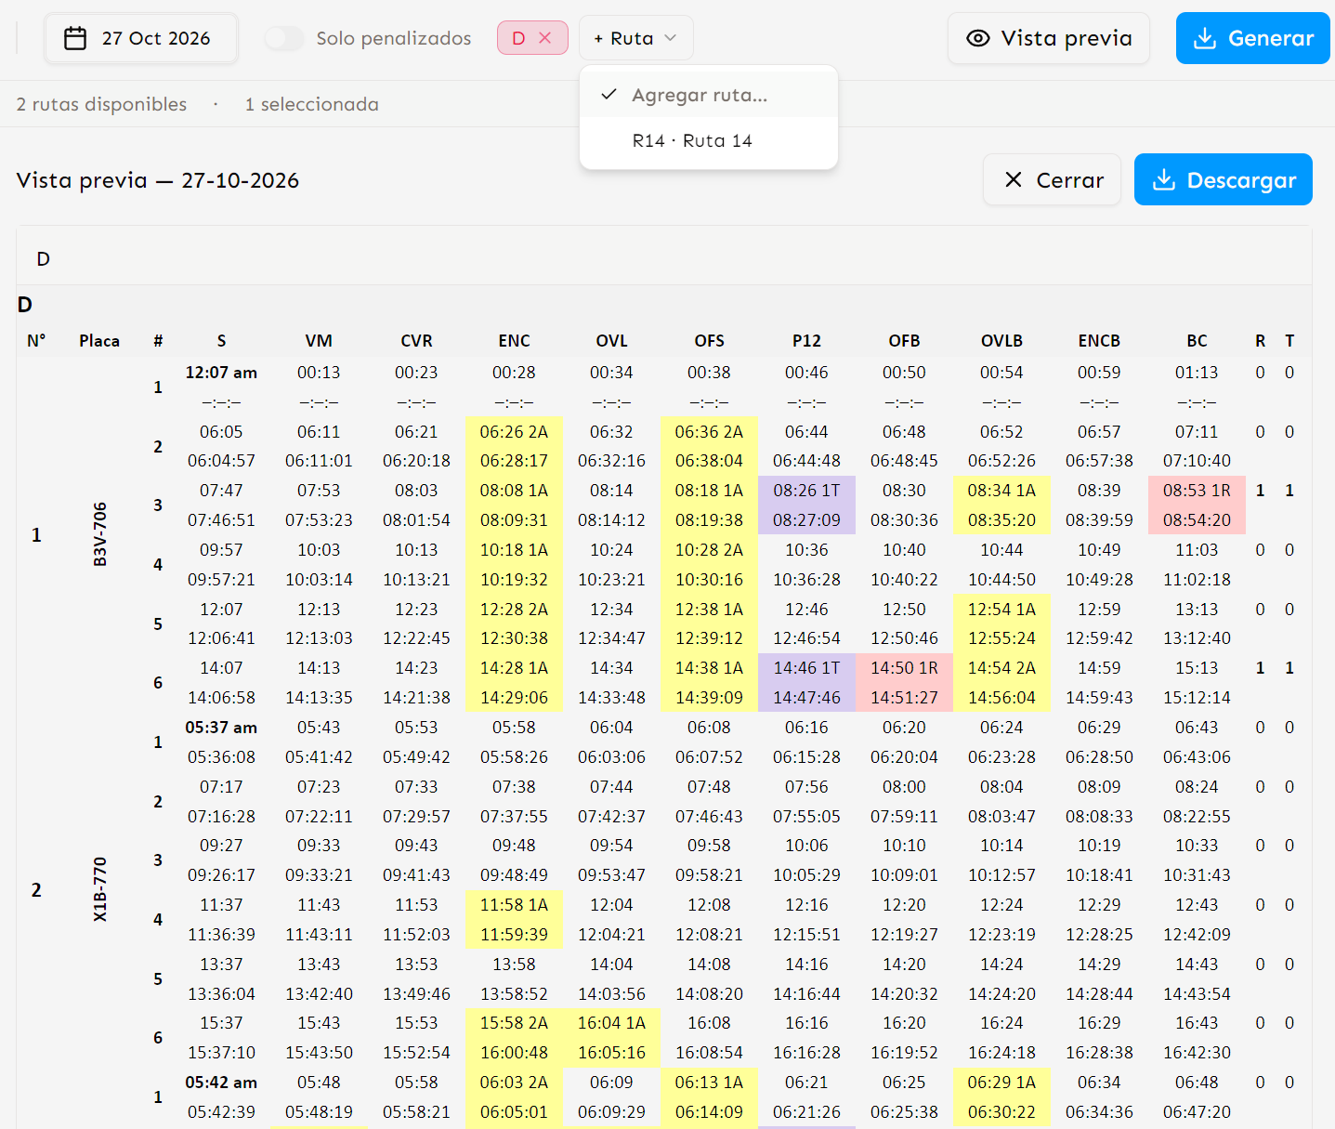Open the calendar icon date picker
Viewport: 1335px width, 1129px height.
(x=75, y=38)
